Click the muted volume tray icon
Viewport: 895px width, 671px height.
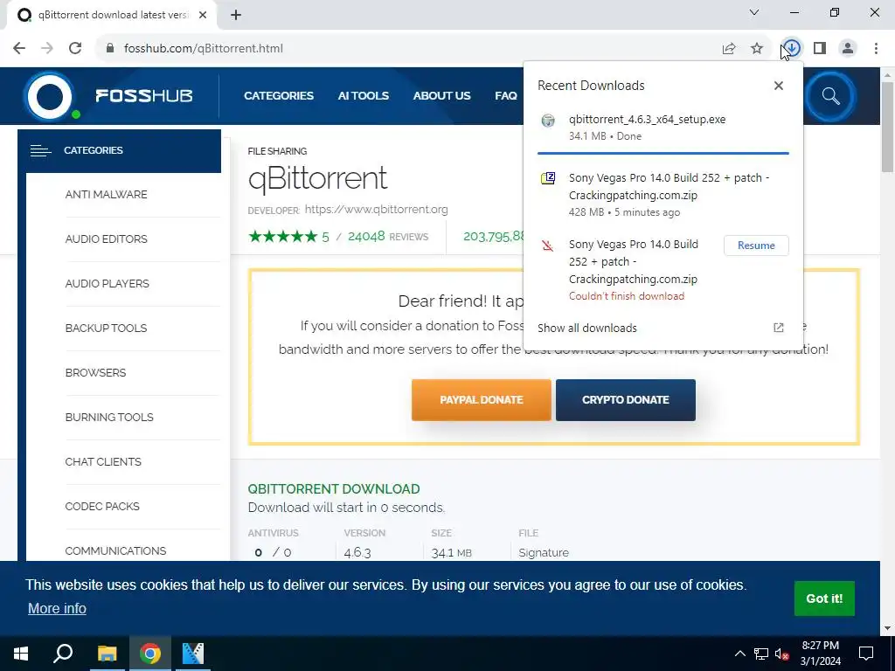pos(781,654)
